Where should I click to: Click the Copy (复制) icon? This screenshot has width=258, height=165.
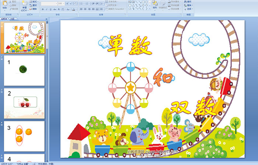pos(10,5)
